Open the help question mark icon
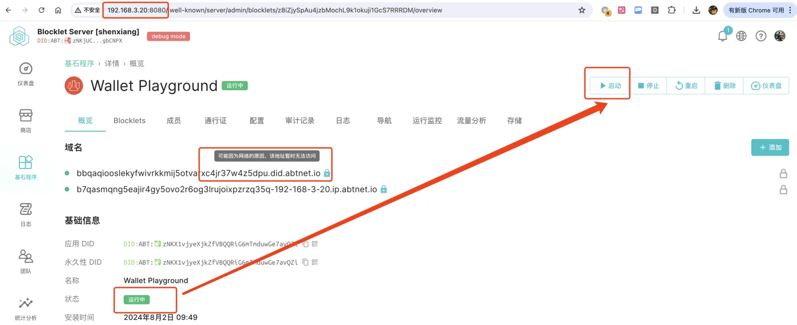 pos(761,36)
